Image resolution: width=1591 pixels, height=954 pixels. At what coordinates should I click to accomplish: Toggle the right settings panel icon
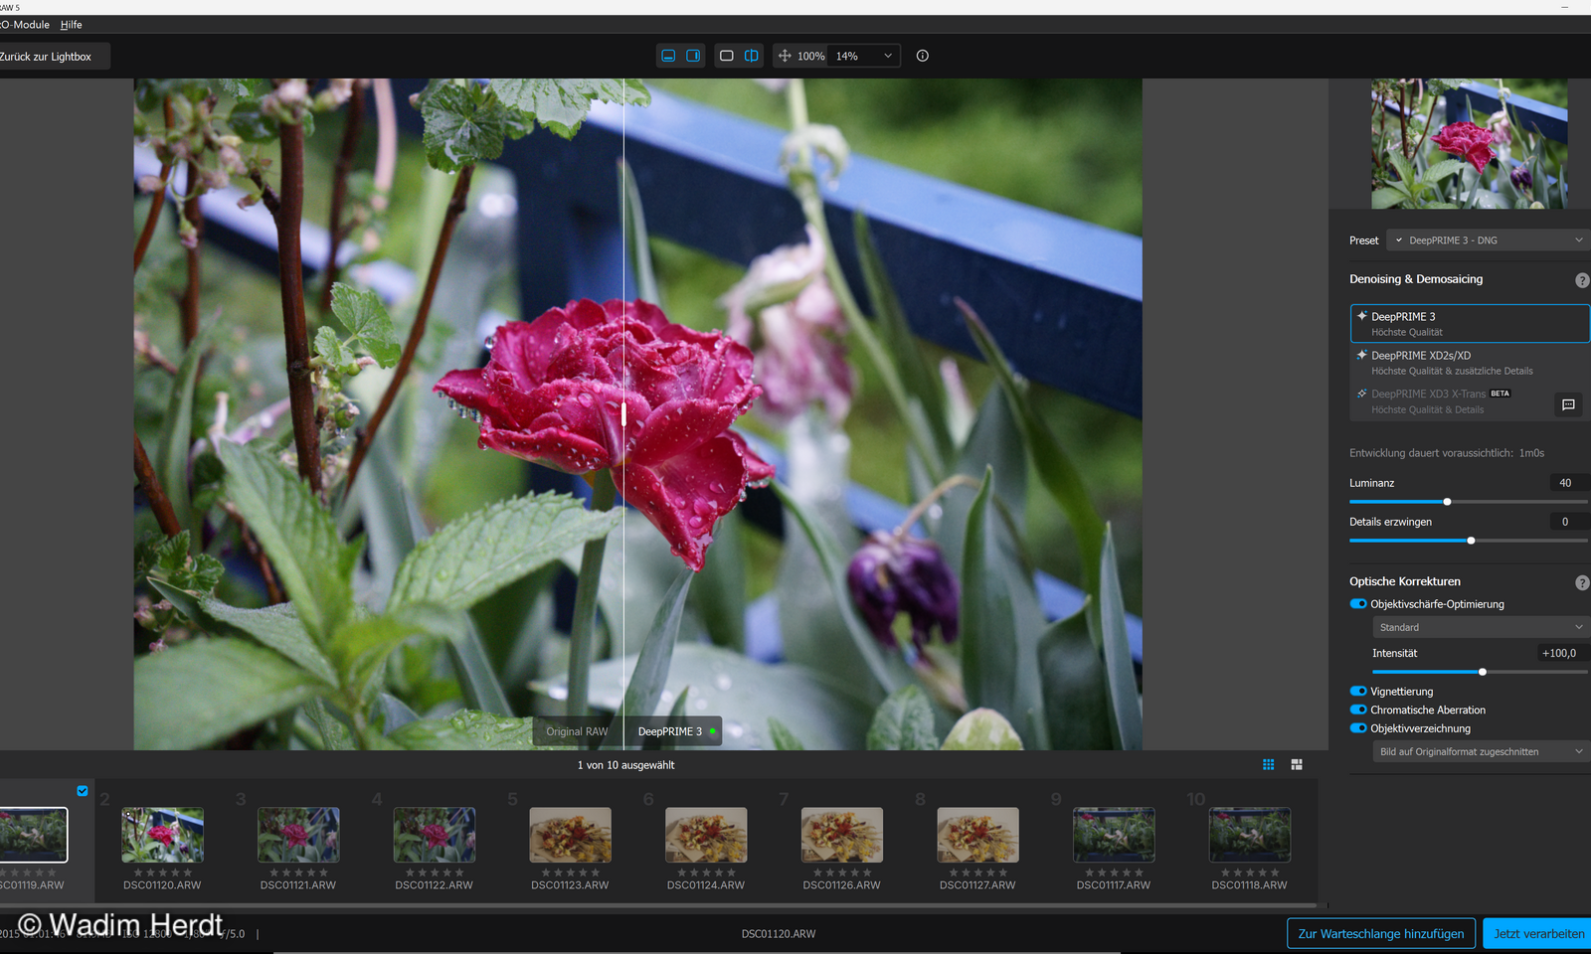(693, 56)
